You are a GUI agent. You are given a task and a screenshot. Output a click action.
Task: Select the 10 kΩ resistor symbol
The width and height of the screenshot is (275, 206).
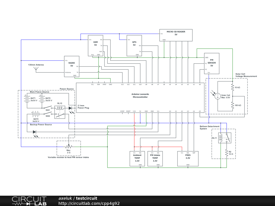(232, 87)
